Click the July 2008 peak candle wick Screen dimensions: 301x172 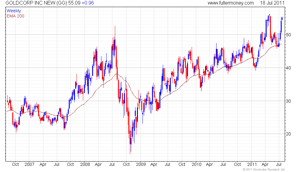point(115,33)
